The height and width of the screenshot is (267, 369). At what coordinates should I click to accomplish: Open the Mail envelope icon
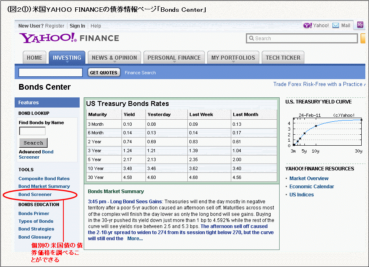pyautogui.click(x=336, y=26)
